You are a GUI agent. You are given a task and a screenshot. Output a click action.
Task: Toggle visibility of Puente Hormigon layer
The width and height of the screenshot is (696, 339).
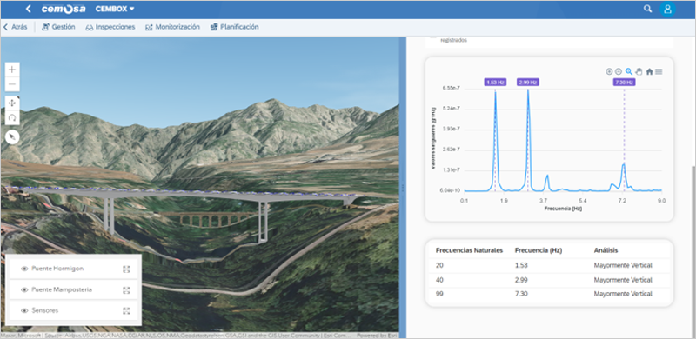tap(25, 269)
